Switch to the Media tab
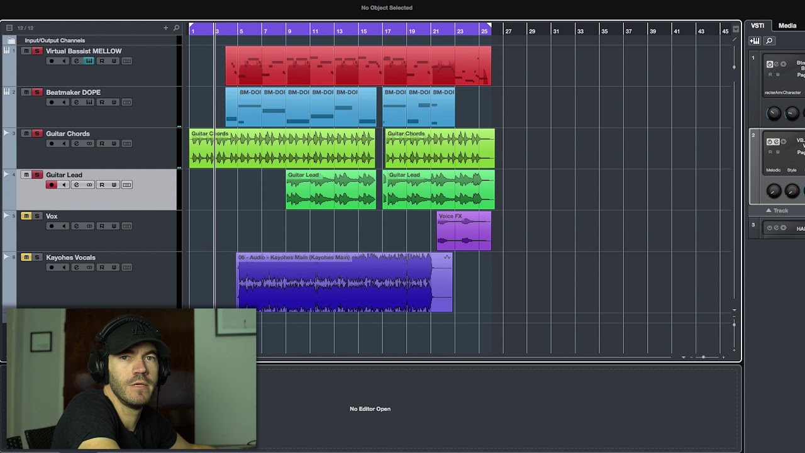The height and width of the screenshot is (453, 805). 787,26
